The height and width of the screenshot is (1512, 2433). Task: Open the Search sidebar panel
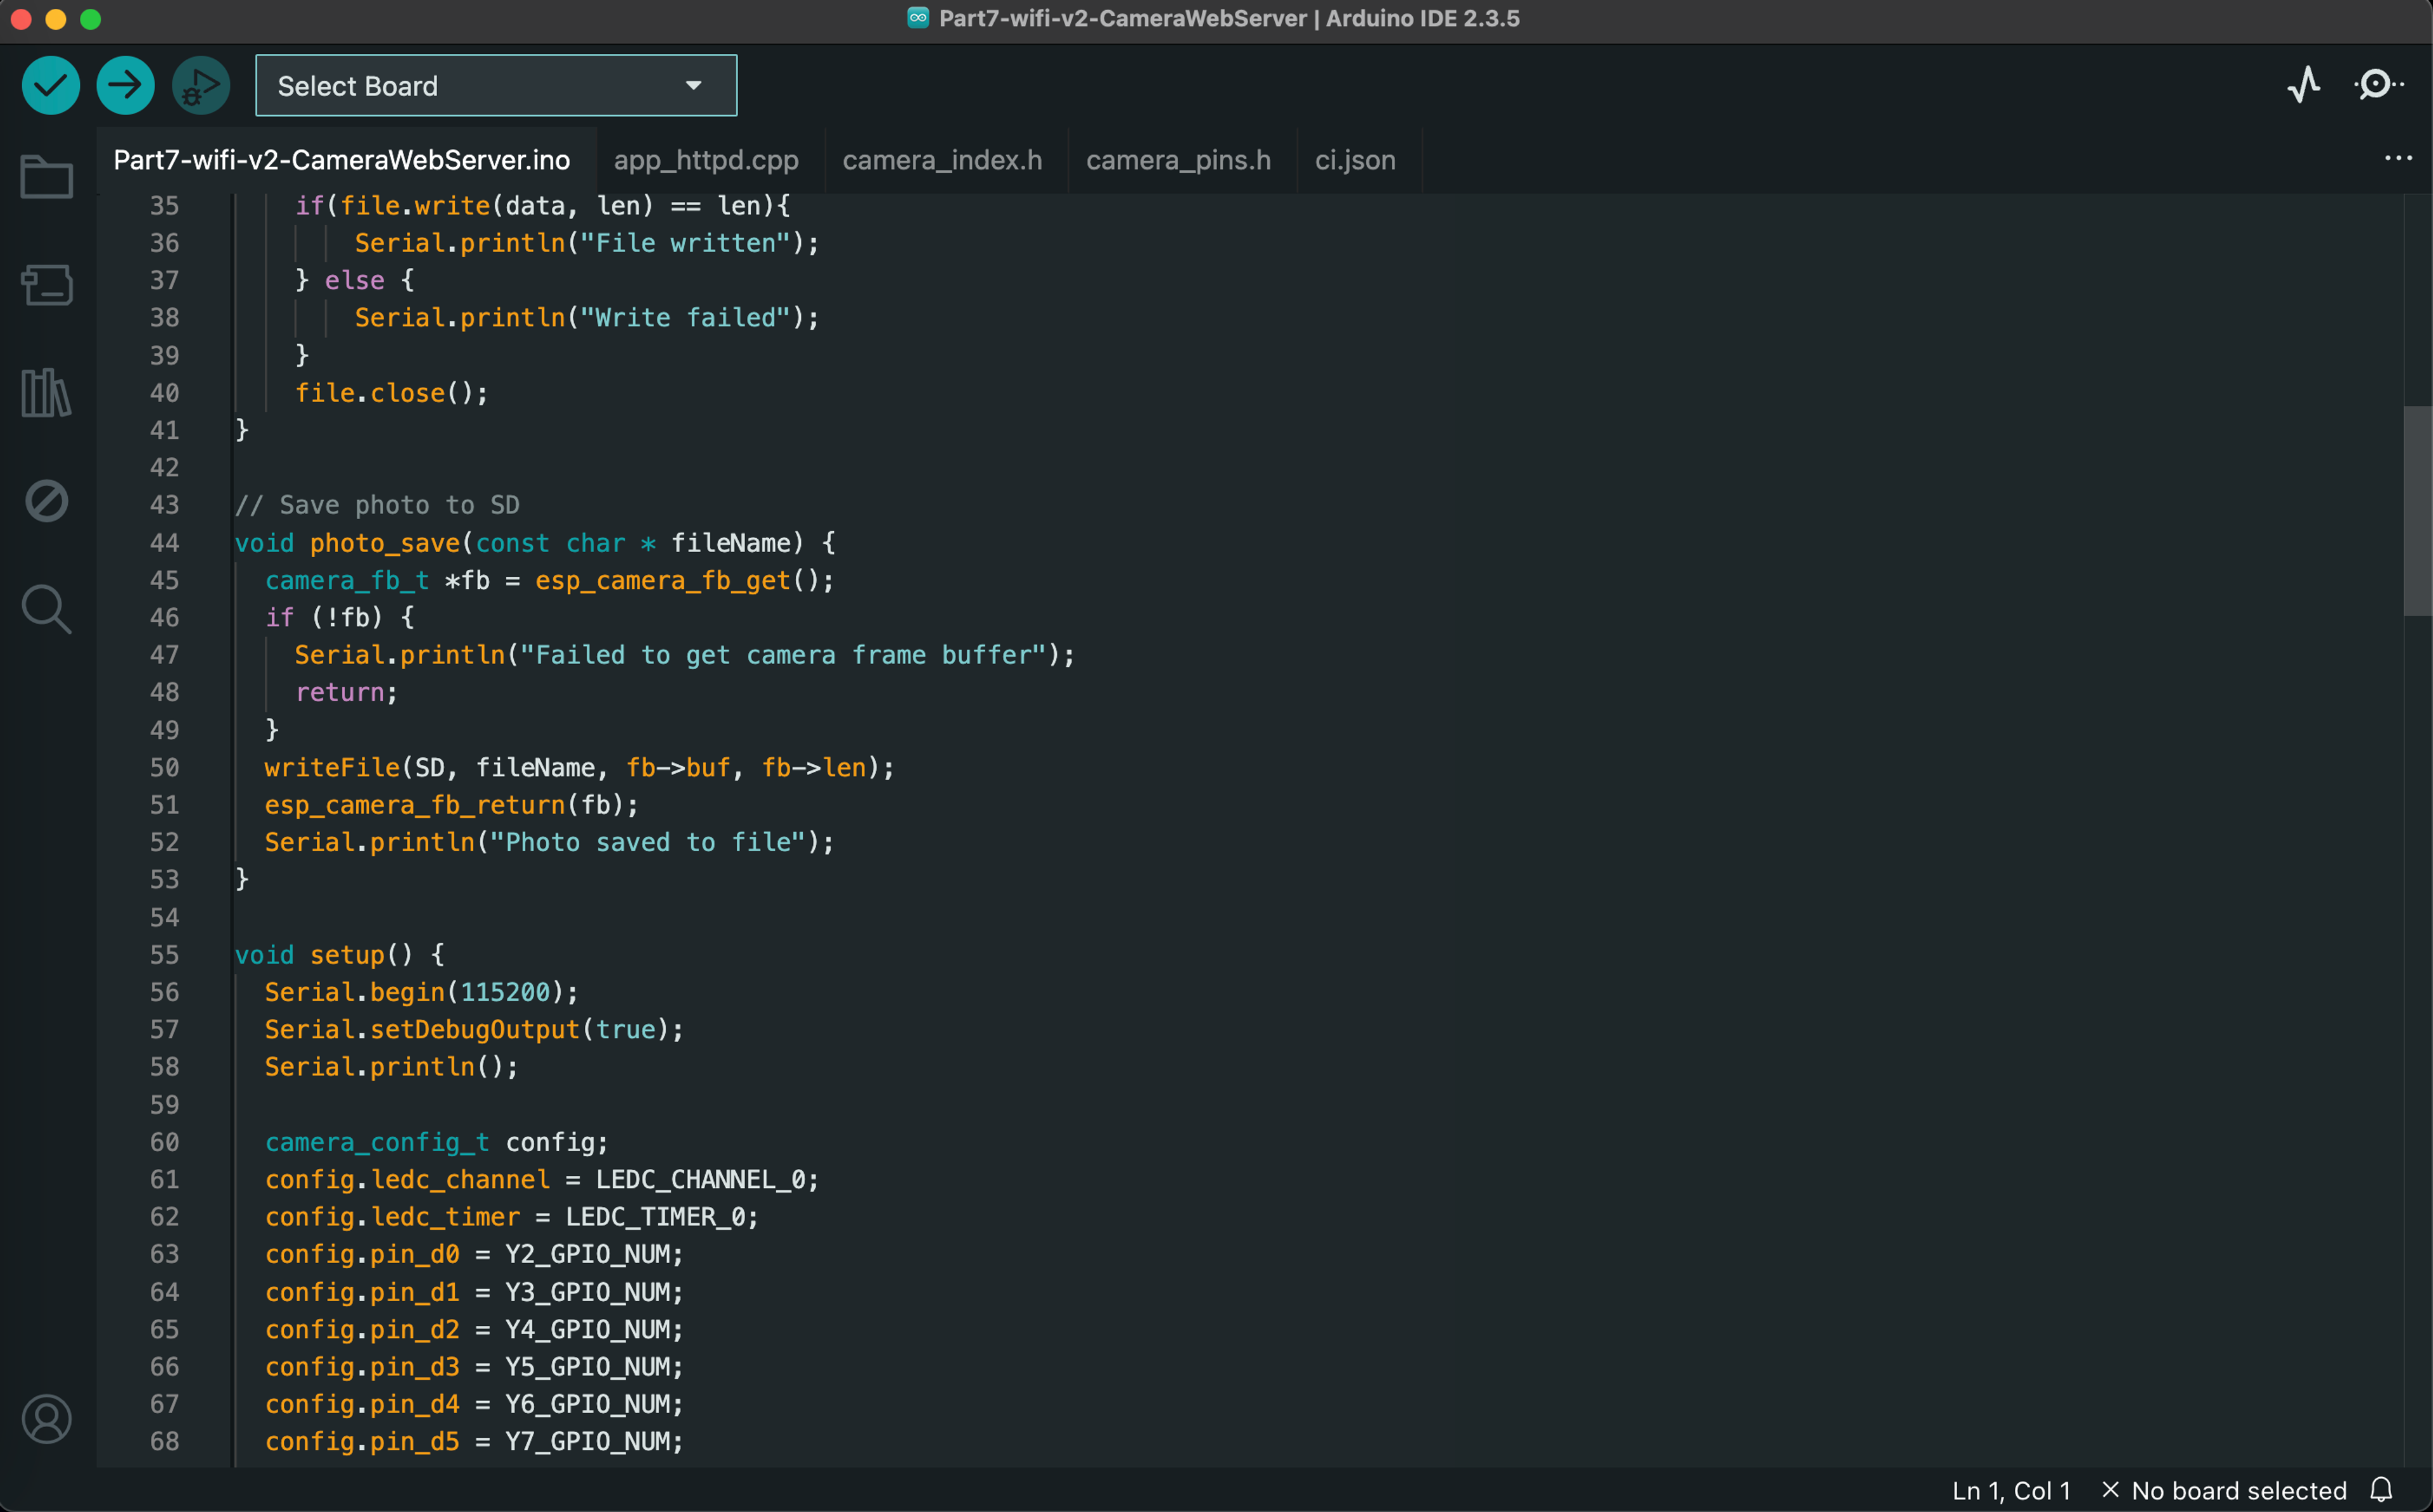coord(46,609)
